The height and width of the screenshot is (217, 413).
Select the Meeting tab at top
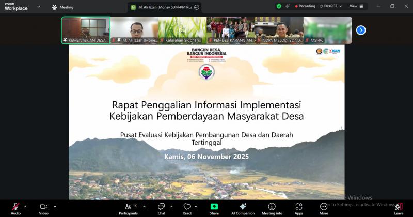[62, 7]
